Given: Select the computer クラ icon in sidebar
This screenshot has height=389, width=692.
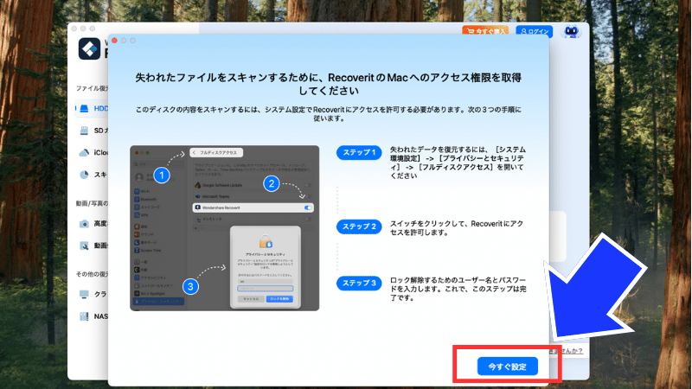Looking at the screenshot, I should tap(84, 294).
